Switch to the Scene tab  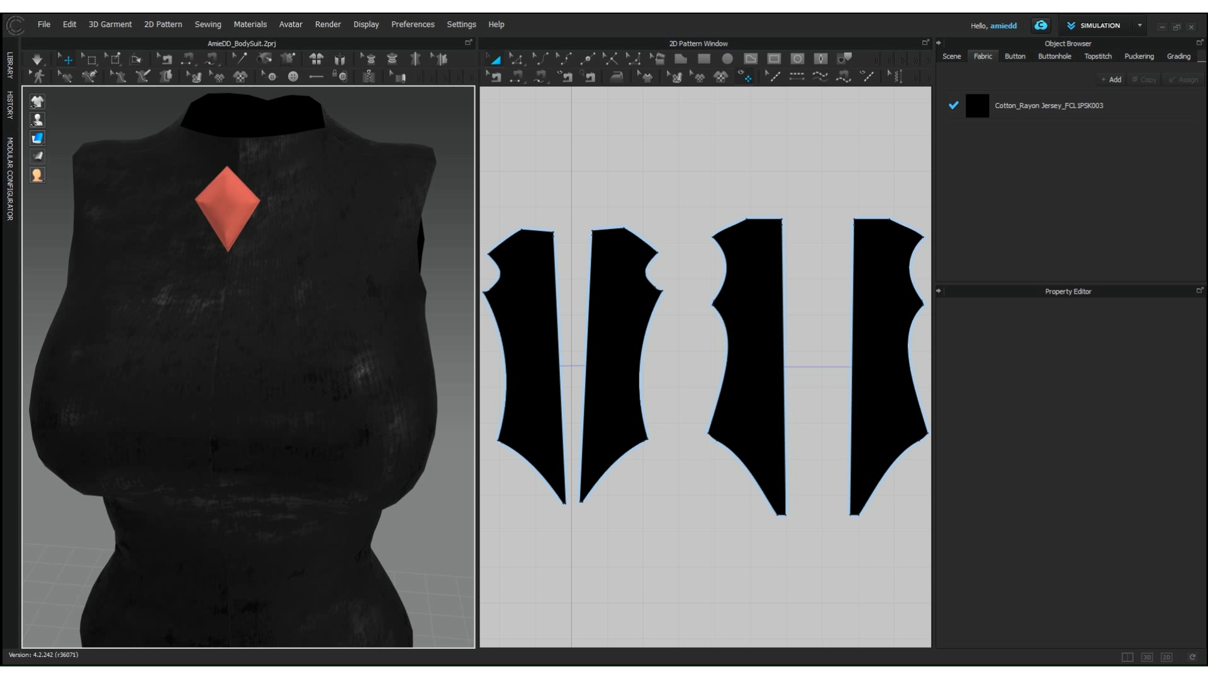951,57
